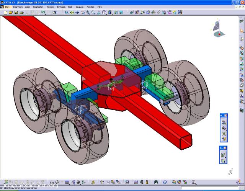245x191 pixels.
Task: Click the Zoom In magnifier icon
Action: pyautogui.click(x=88, y=13)
